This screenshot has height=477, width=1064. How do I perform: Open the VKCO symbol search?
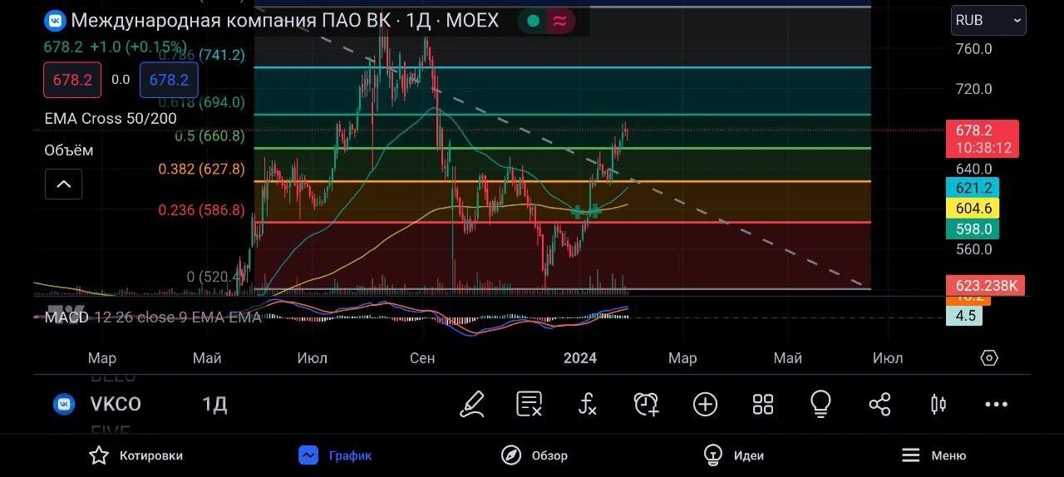coord(116,405)
